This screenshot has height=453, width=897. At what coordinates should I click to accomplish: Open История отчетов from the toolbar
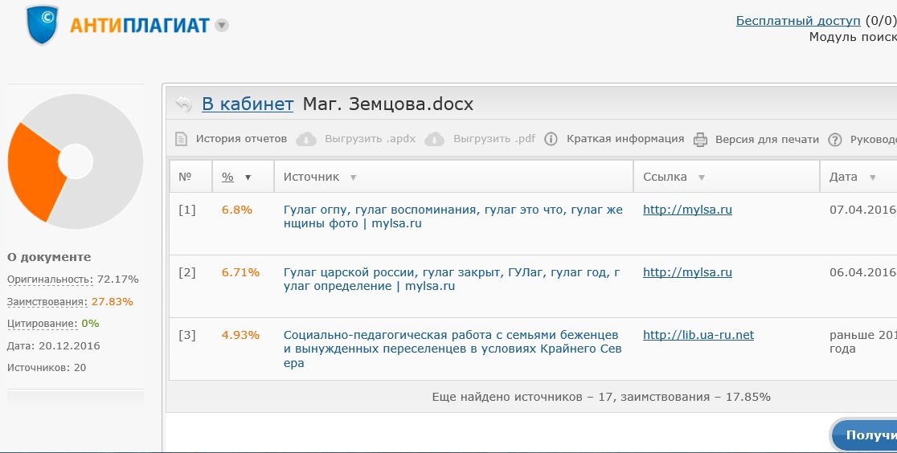coord(241,139)
